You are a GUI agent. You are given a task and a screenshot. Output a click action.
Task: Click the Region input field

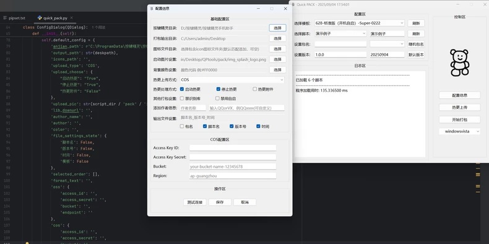(233, 176)
